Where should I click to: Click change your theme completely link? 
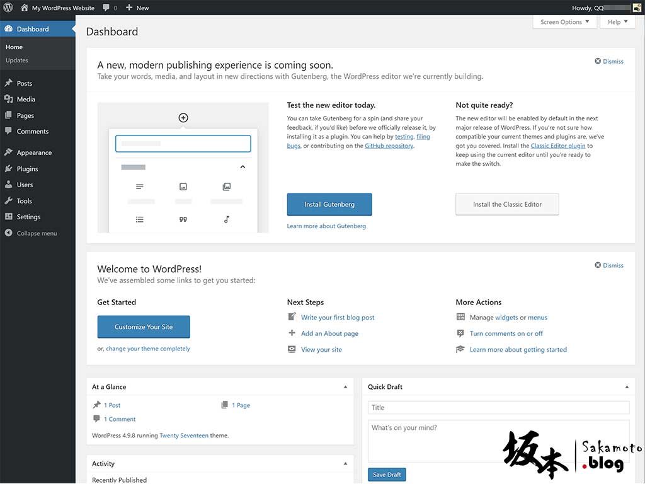[148, 349]
